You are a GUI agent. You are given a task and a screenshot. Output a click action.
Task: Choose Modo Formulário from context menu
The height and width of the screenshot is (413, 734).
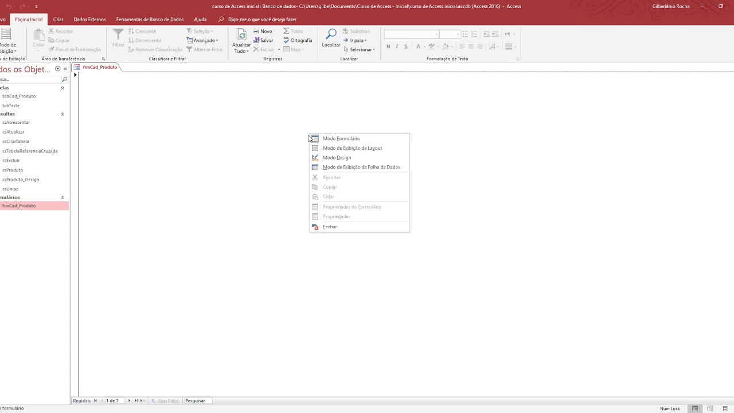point(359,138)
